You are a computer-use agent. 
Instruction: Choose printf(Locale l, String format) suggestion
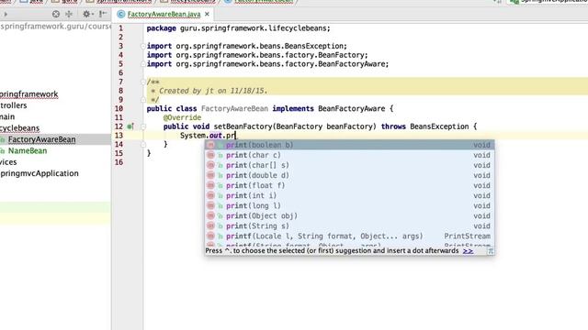(x=349, y=236)
